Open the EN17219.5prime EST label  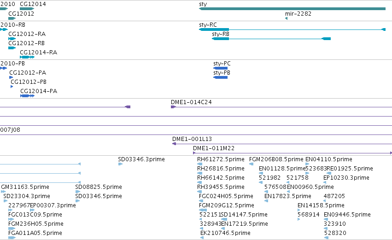(245, 224)
